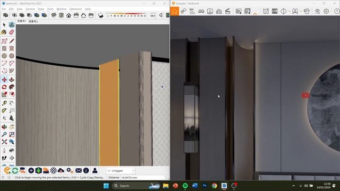Click Enscape screenshot export icon
The width and height of the screenshot is (340, 191).
(239, 11)
